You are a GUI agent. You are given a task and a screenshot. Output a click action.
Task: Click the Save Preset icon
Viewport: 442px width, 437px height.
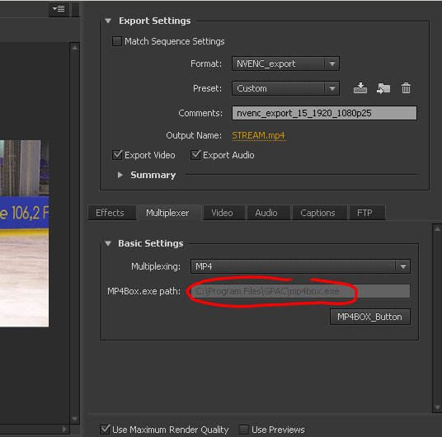(x=360, y=88)
